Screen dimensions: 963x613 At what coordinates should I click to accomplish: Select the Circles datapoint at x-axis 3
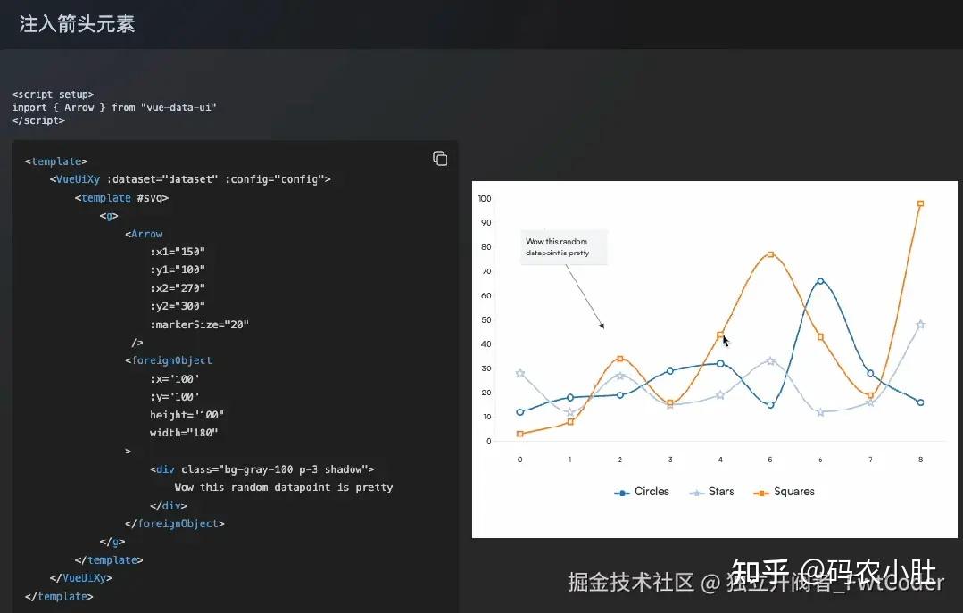click(670, 371)
